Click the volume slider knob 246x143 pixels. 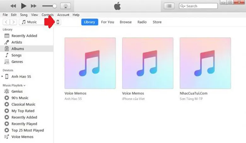(55, 6)
